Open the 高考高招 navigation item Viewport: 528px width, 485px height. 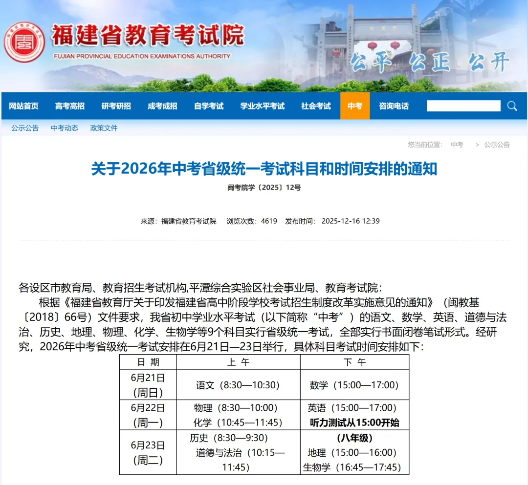coord(69,105)
